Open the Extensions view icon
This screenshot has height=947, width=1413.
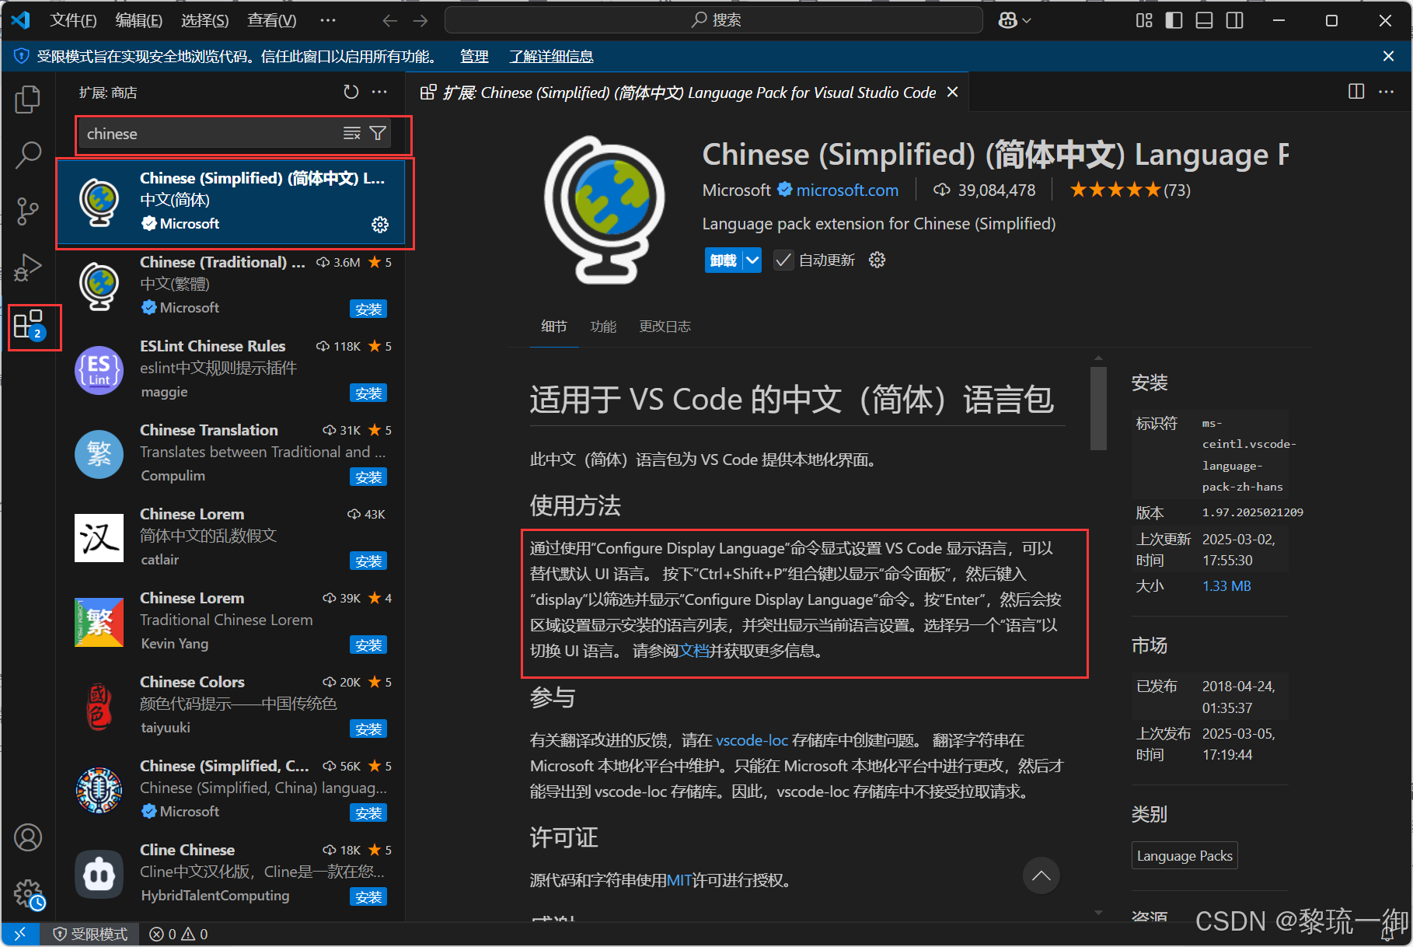[x=30, y=324]
